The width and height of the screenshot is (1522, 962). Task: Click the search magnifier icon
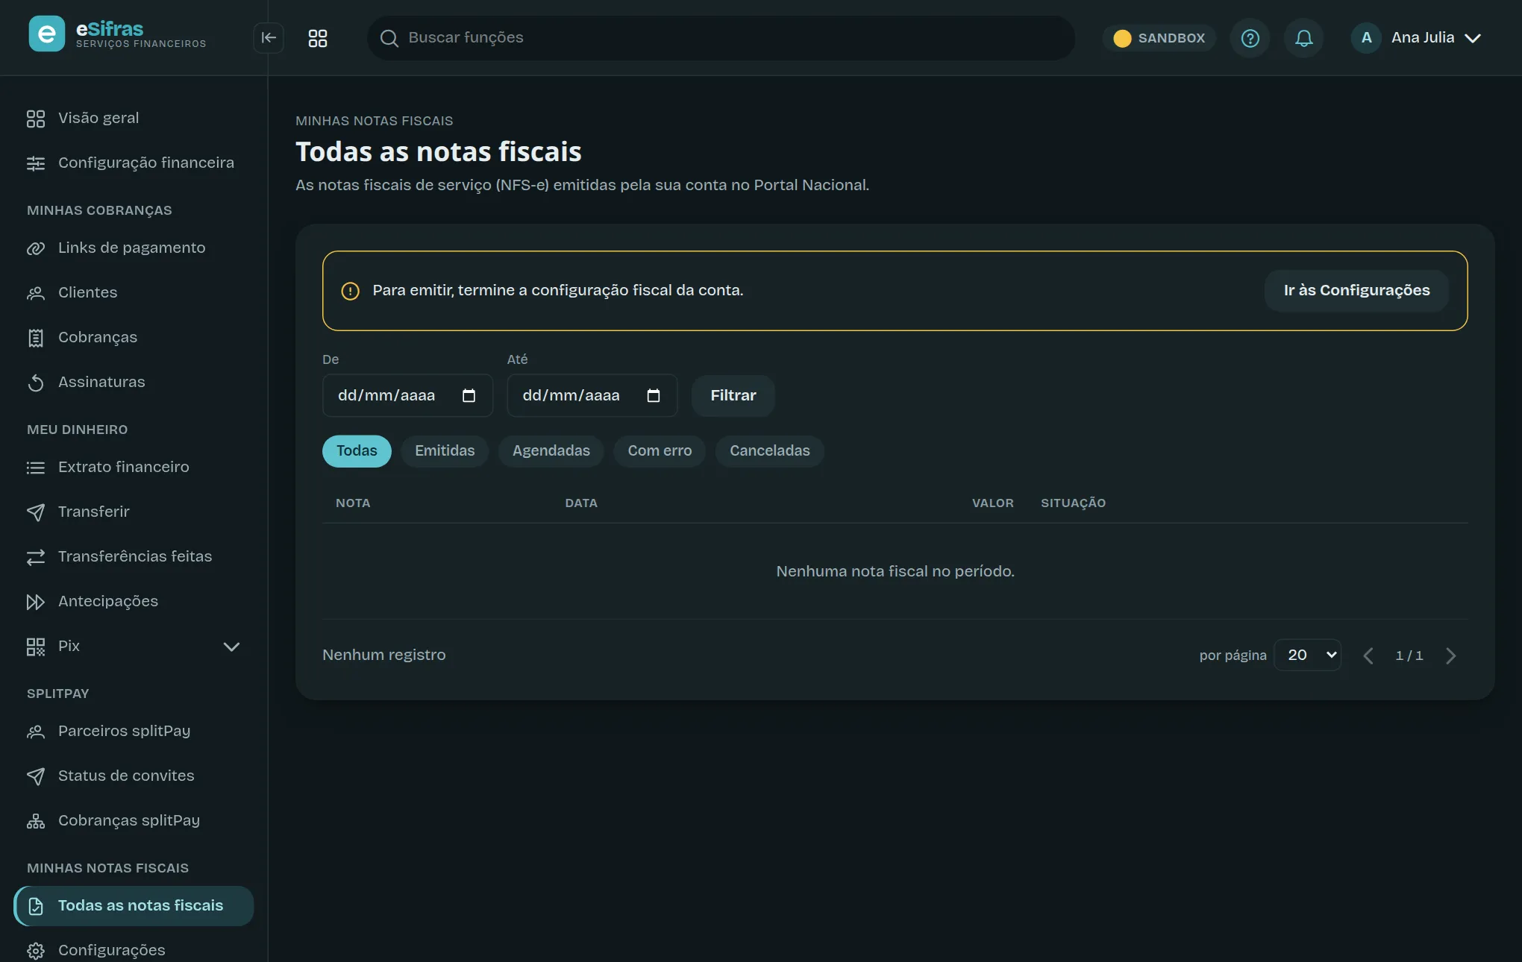pos(389,38)
